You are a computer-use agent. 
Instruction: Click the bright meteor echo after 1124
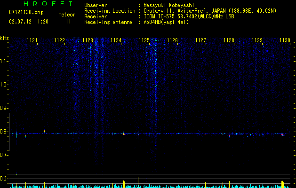(x=124, y=134)
